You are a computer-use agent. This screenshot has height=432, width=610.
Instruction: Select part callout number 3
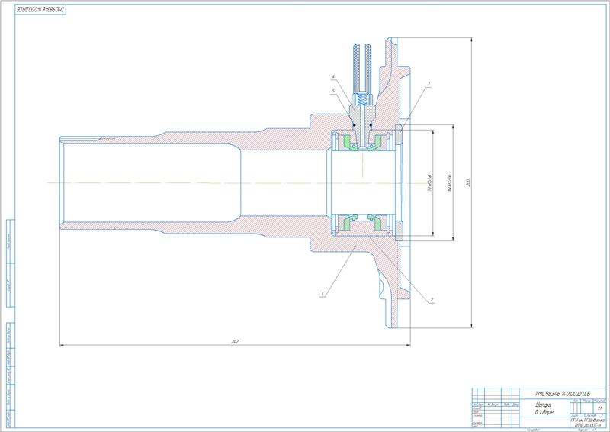429,83
